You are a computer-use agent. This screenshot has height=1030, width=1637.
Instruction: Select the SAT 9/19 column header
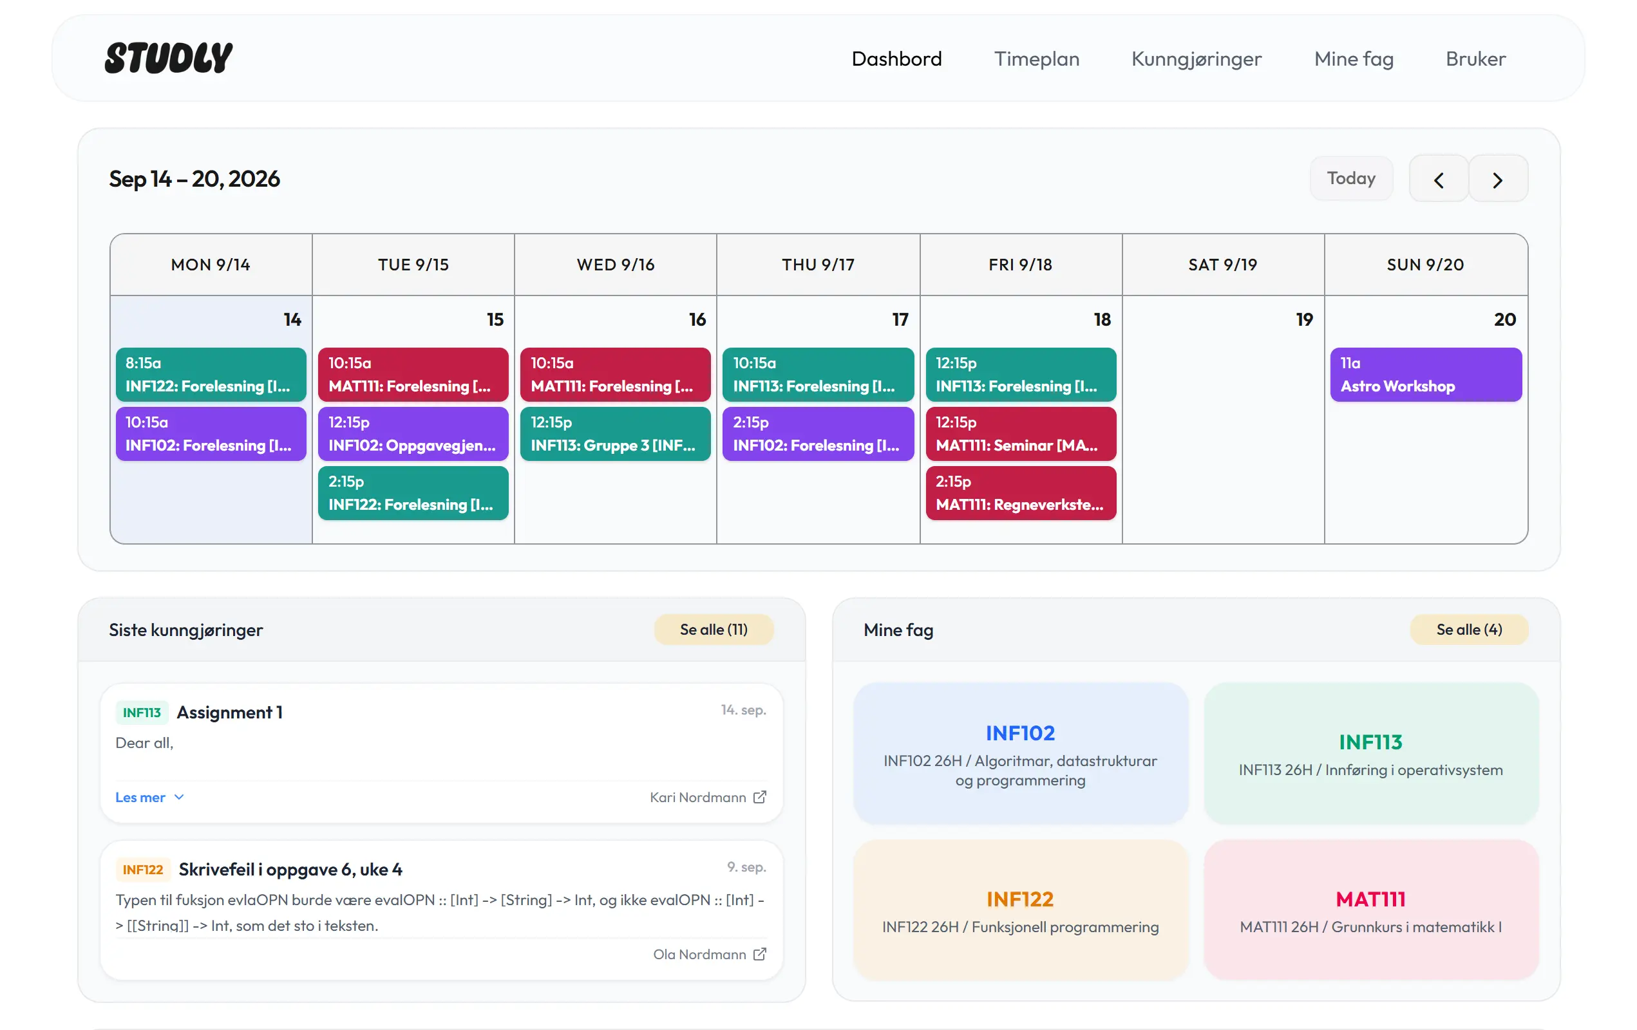coord(1222,265)
